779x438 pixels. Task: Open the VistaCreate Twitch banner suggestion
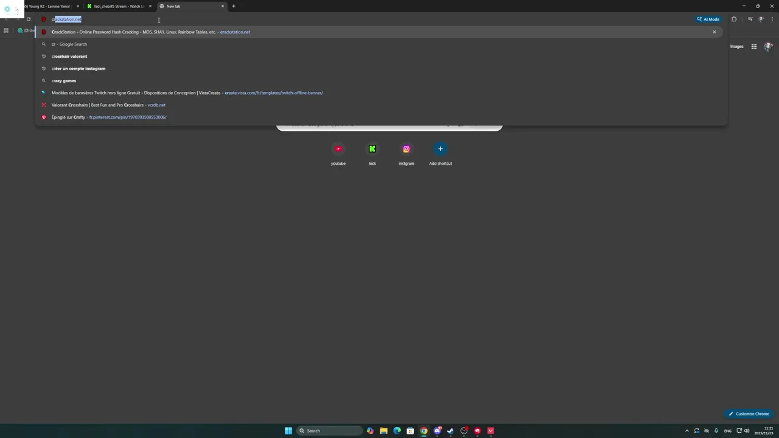click(379, 93)
